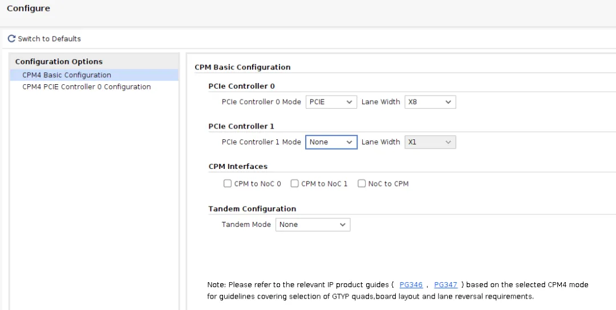
Task: Expand the Tandem Mode dropdown
Action: pos(313,225)
